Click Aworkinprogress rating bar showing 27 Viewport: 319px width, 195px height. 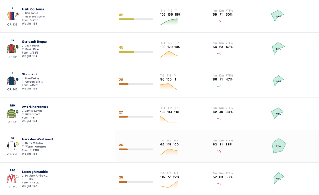(136, 117)
